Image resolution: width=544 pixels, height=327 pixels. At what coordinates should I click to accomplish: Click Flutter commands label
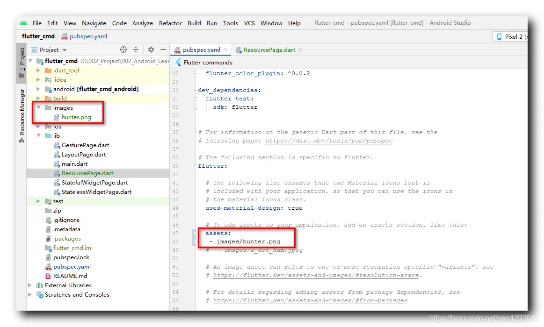(x=208, y=62)
